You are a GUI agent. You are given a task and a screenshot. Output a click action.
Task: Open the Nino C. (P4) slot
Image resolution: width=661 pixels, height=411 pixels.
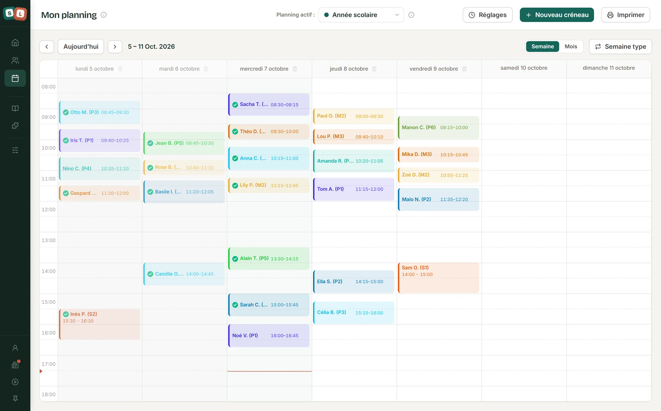coord(99,169)
